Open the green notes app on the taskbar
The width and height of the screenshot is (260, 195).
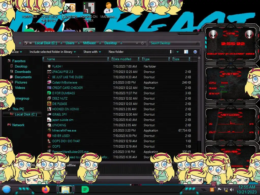85,189
